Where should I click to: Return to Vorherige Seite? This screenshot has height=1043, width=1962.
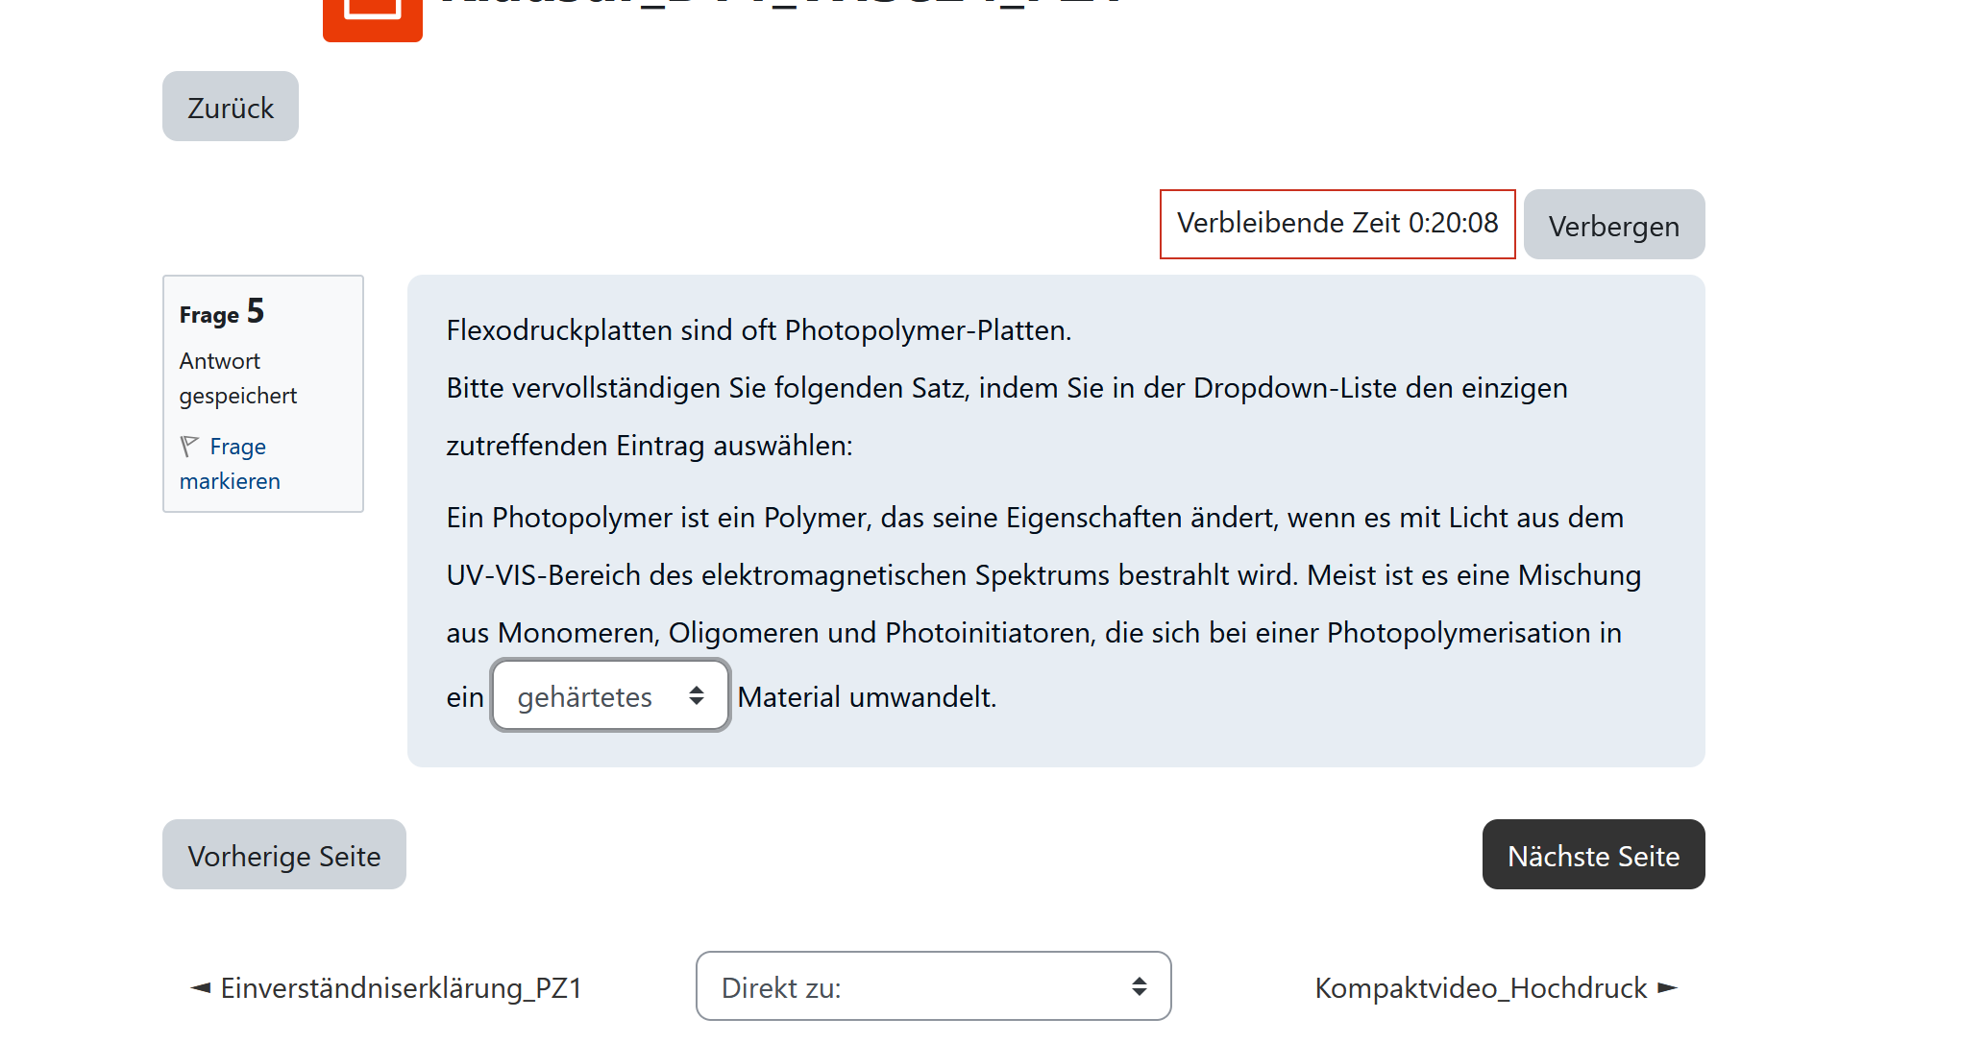(x=283, y=855)
